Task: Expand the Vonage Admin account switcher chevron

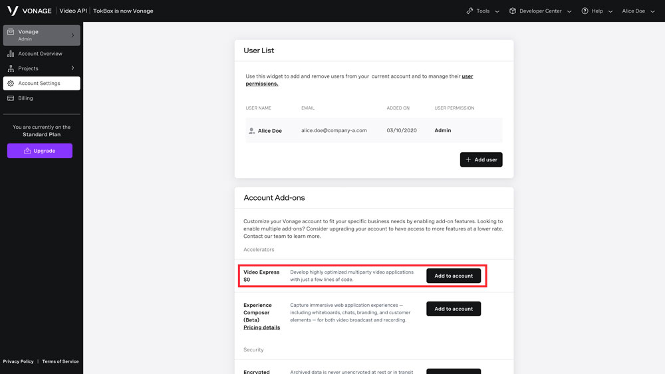Action: click(72, 35)
